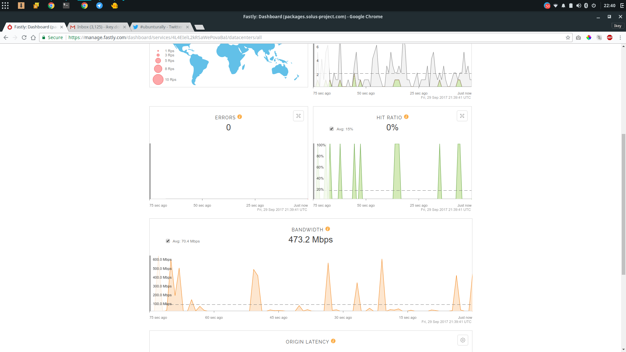Show info tooltip for Errors
The image size is (626, 352).
click(x=240, y=117)
